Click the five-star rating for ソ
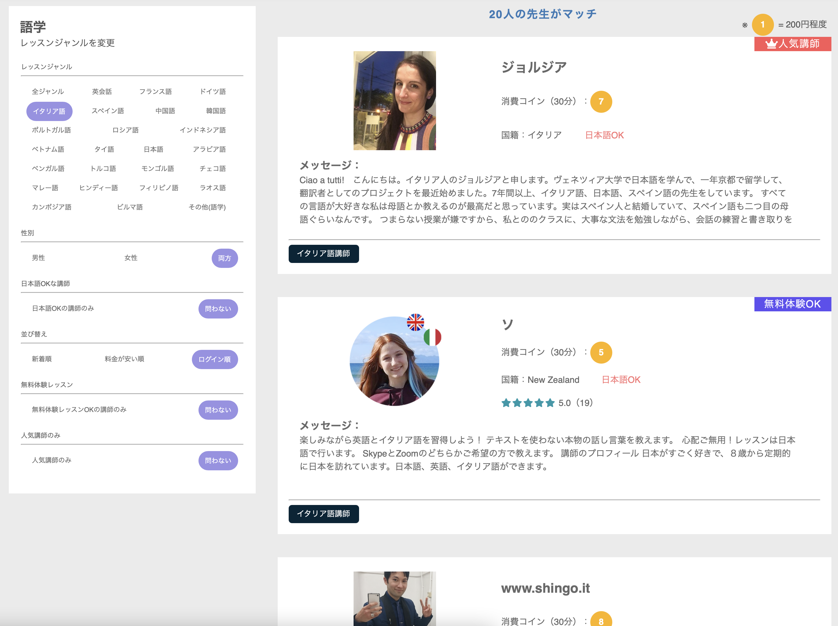Image resolution: width=838 pixels, height=626 pixels. tap(528, 403)
